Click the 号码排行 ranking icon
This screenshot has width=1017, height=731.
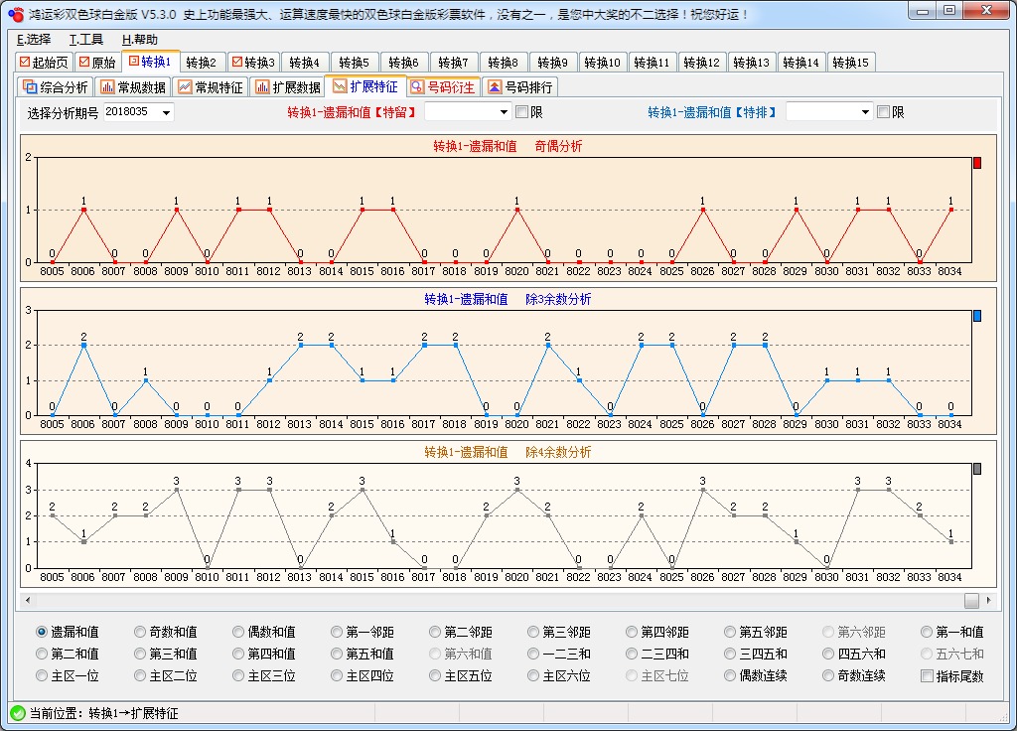(495, 87)
